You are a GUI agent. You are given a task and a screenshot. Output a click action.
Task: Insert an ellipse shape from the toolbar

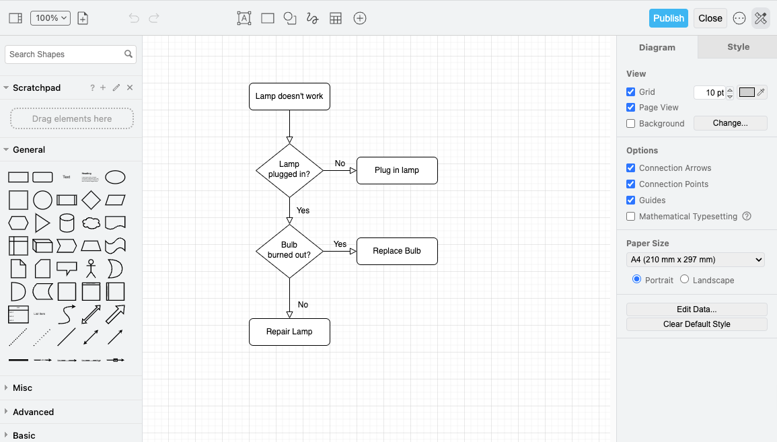coord(289,18)
